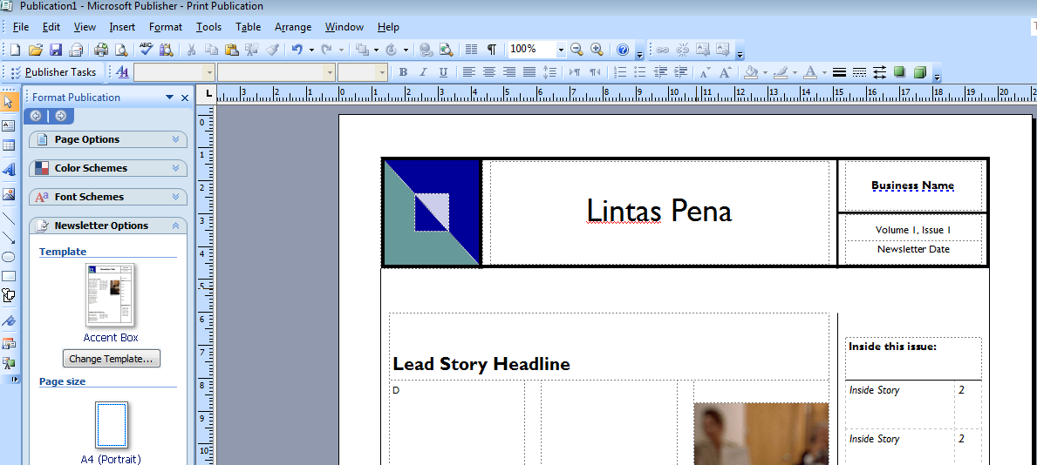Open the Style dropdown list
Image resolution: width=1037 pixels, height=465 pixels.
click(x=209, y=72)
